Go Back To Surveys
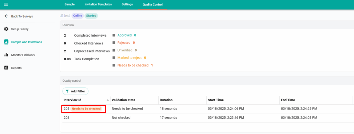 pos(22,16)
